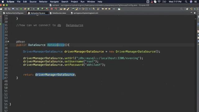Collapse the fold marker on line 36

click(8, 41)
